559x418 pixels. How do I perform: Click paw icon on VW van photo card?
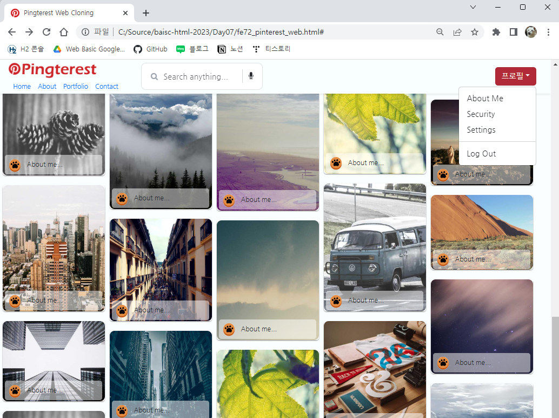point(336,301)
